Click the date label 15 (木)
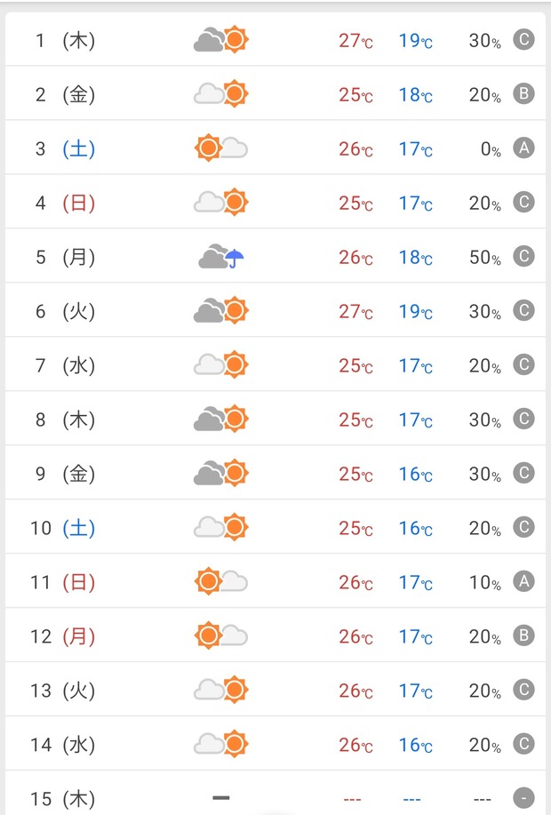The image size is (551, 815). pyautogui.click(x=62, y=798)
